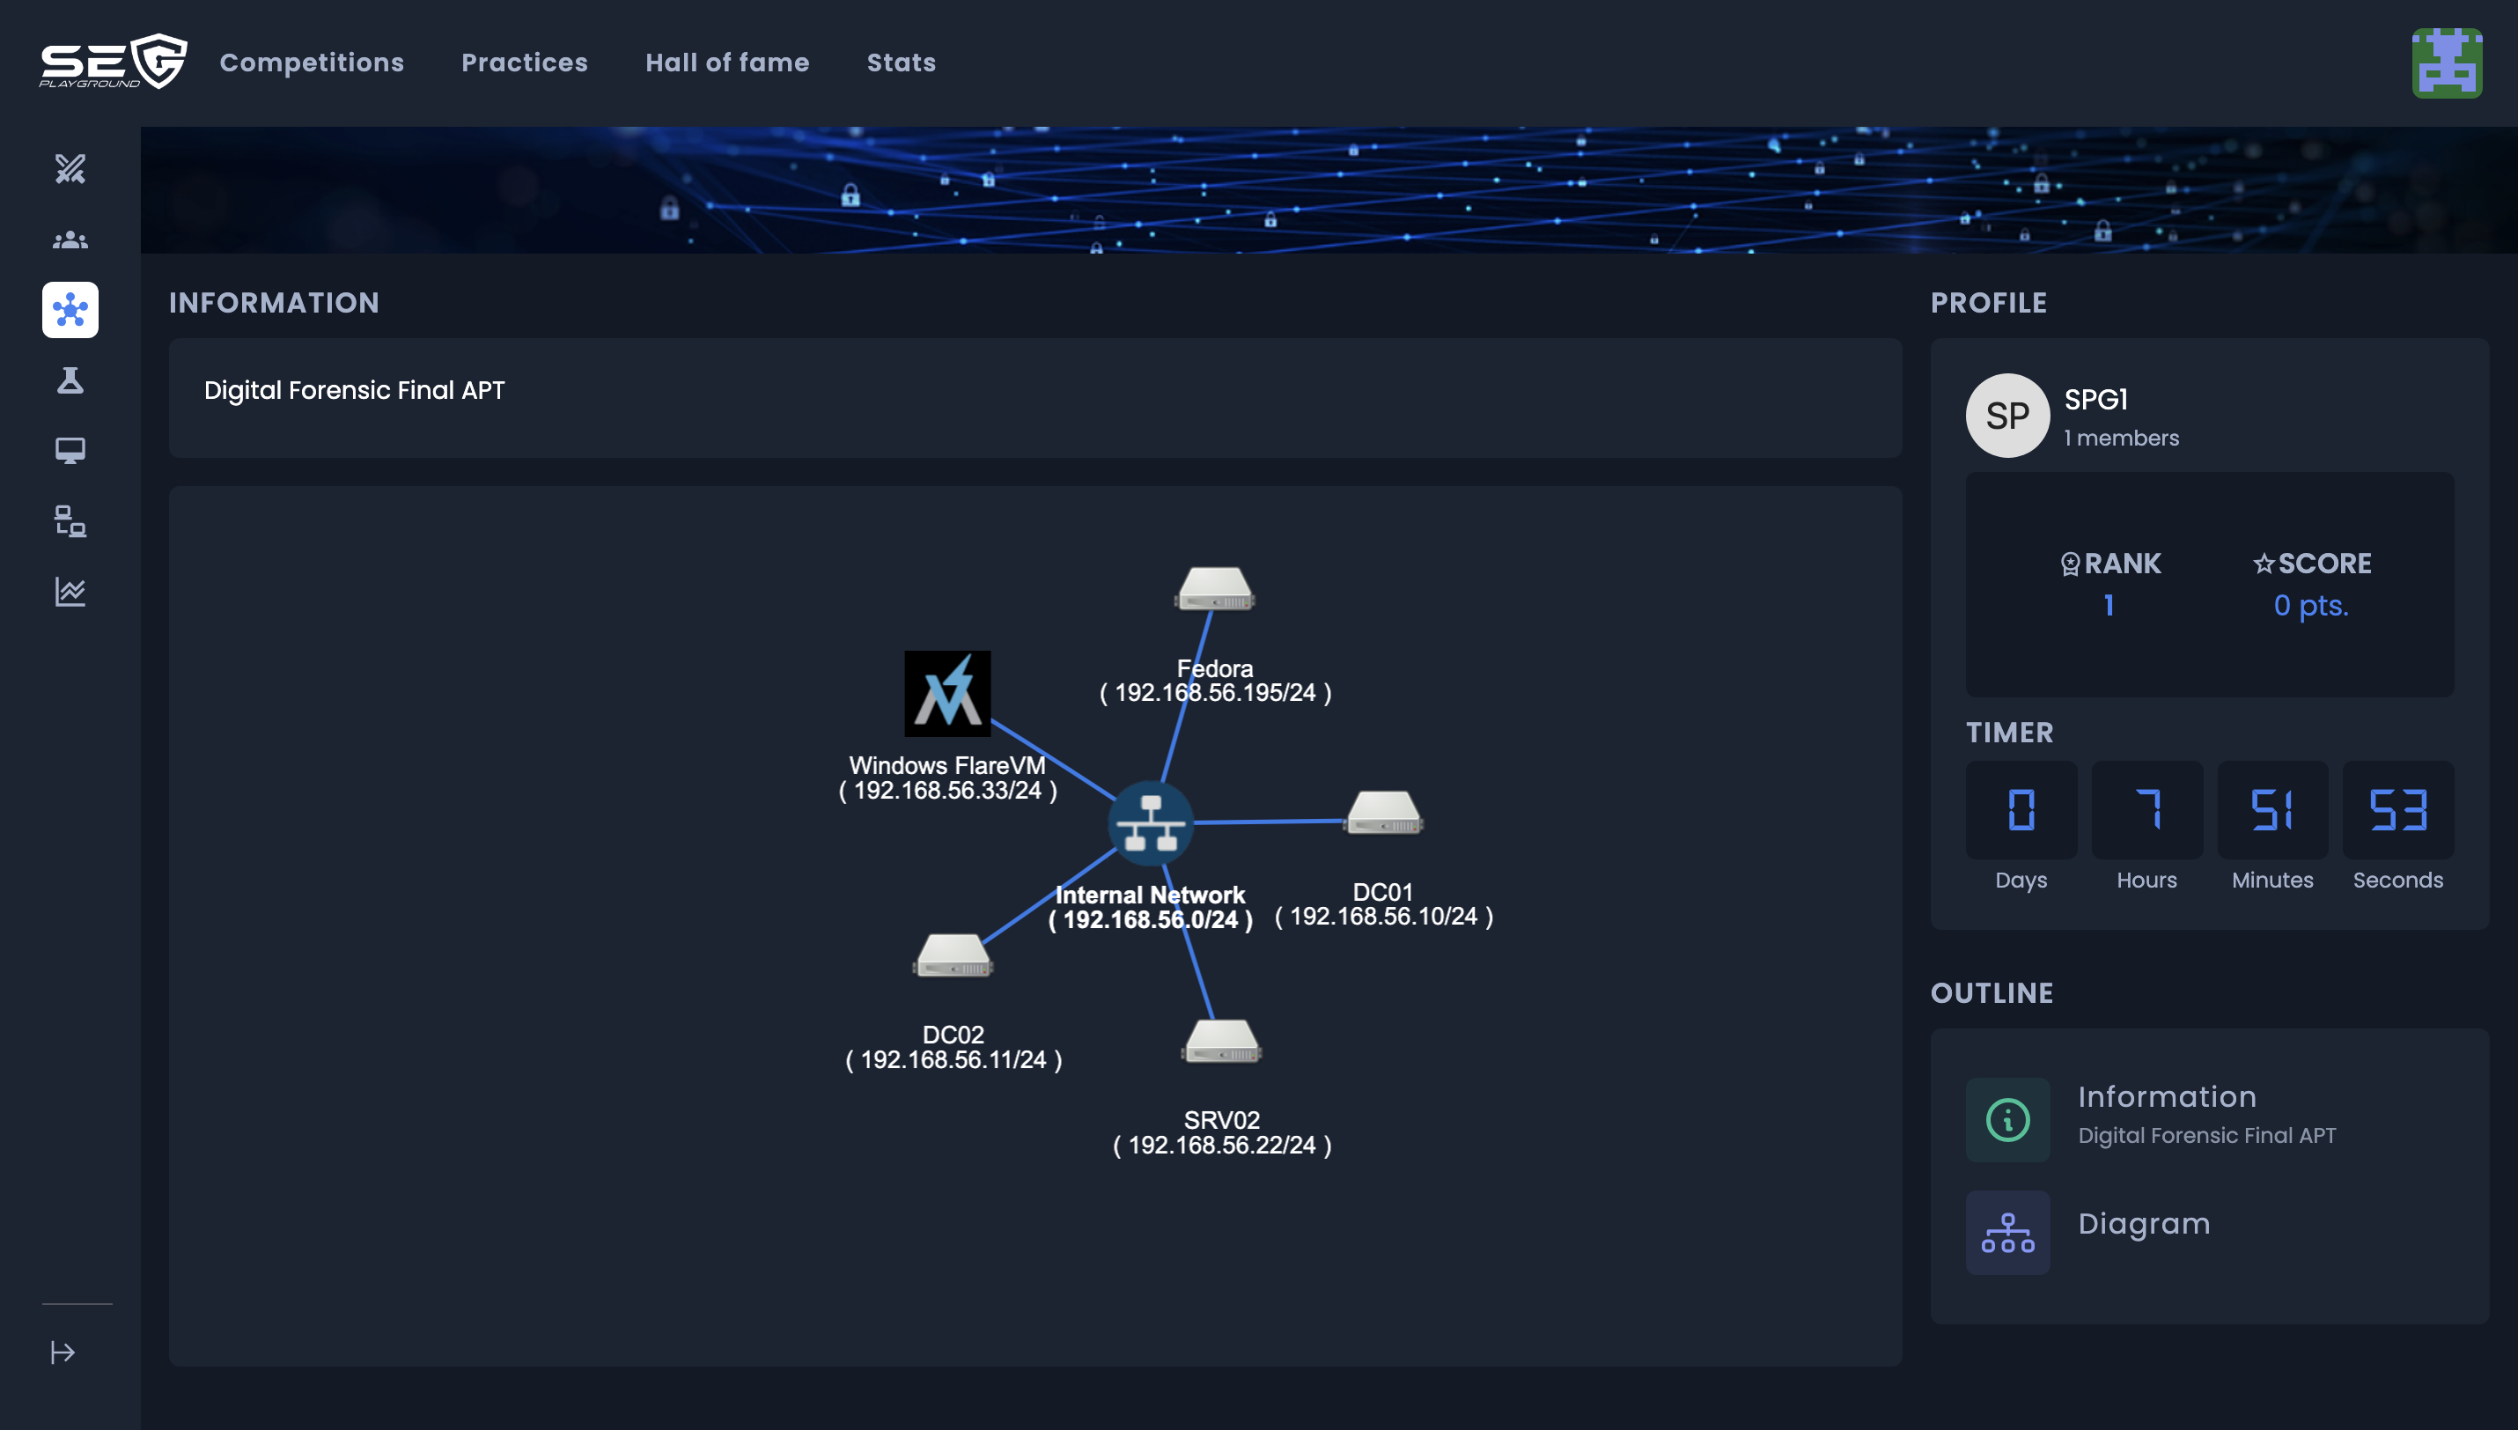Select the Fedora server node
The image size is (2518, 1430).
coord(1214,589)
